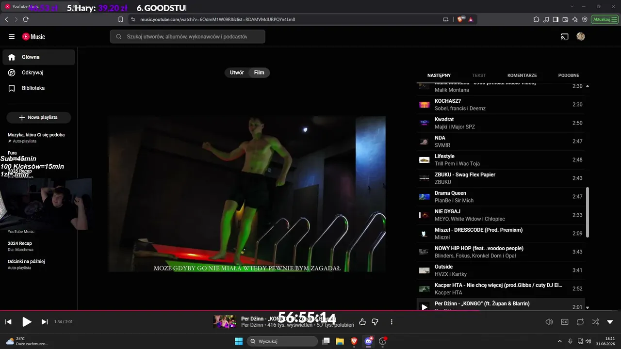Image resolution: width=621 pixels, height=349 pixels.
Task: Open Discord from the taskbar
Action: click(x=368, y=341)
